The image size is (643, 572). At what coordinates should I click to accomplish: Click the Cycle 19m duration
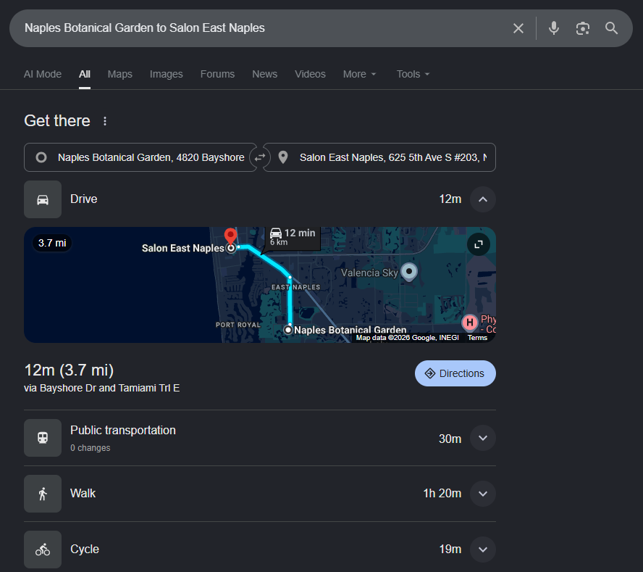coord(450,550)
